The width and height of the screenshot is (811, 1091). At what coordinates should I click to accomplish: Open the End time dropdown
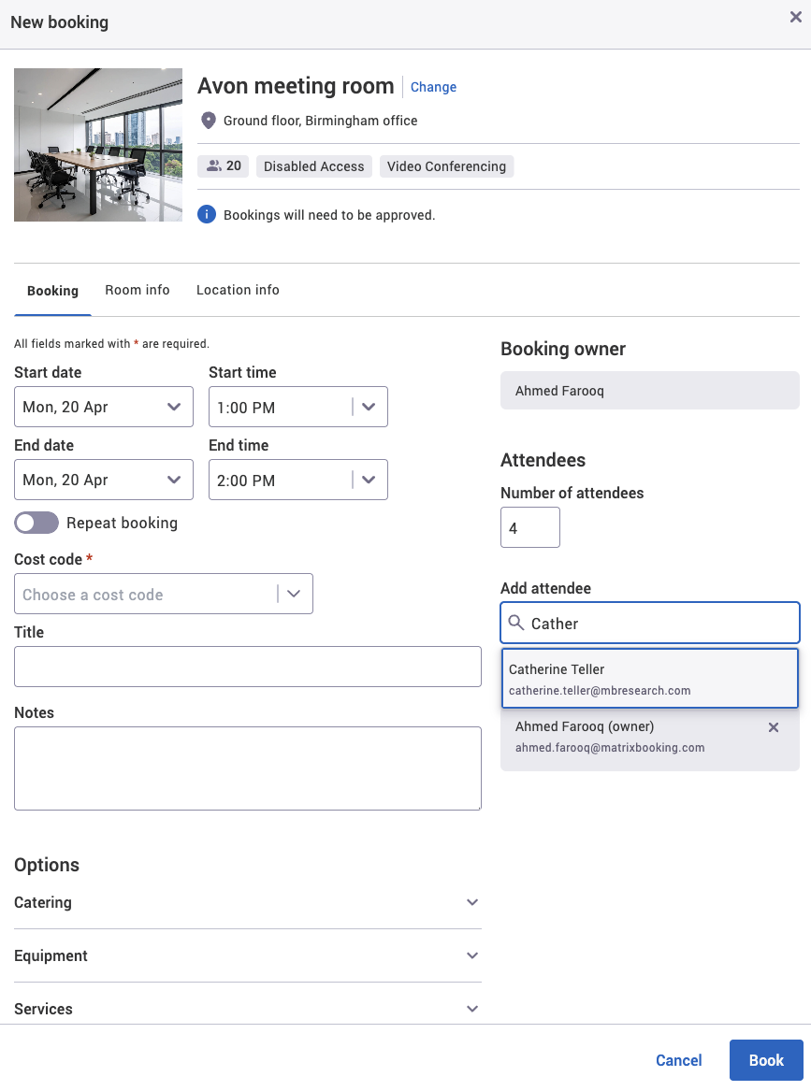tap(298, 480)
